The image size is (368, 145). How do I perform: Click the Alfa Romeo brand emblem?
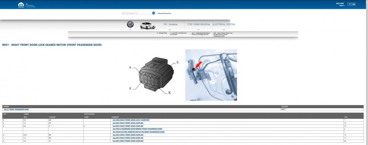click(x=130, y=24)
